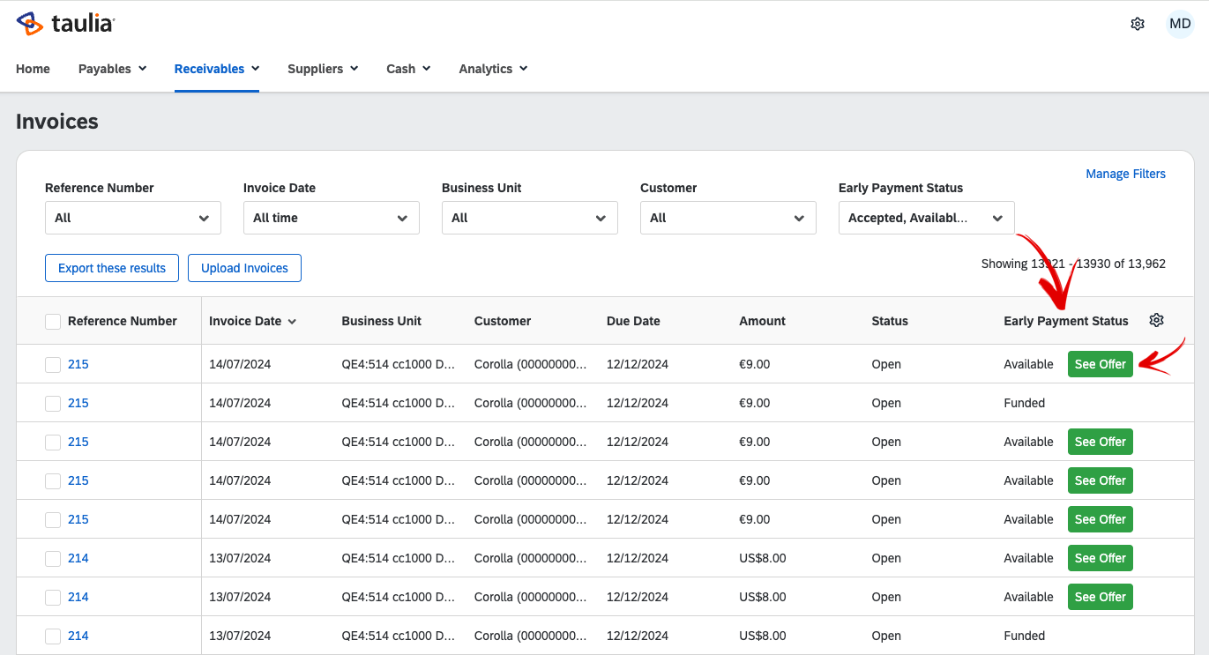Open the Reference Number filter dropdown
The width and height of the screenshot is (1209, 655).
(133, 218)
